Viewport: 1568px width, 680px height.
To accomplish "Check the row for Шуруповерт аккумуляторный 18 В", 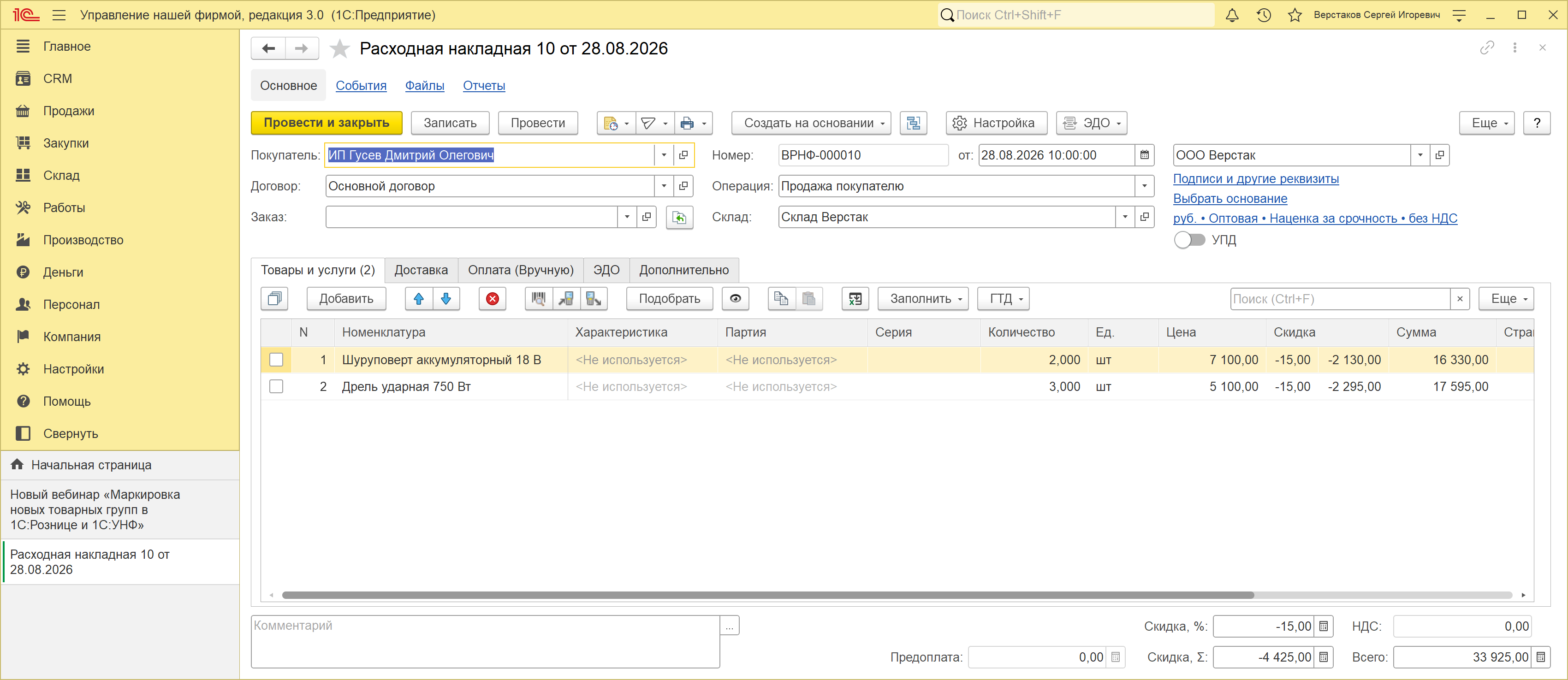I will [x=276, y=360].
